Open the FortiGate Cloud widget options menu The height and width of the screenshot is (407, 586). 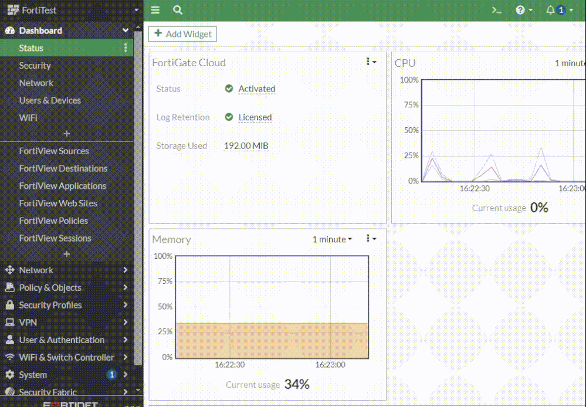tap(371, 62)
